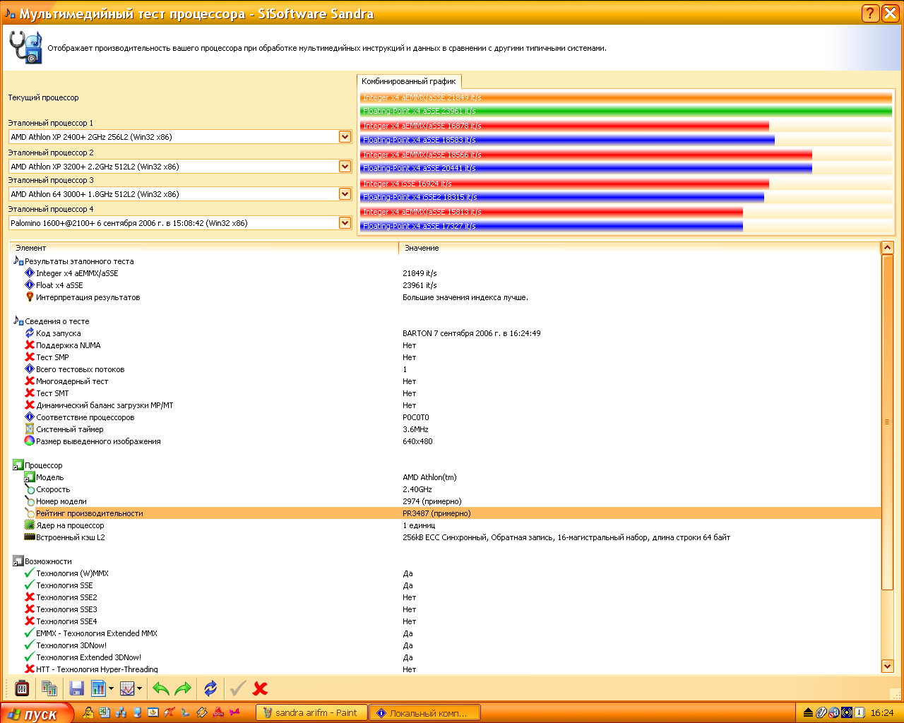Image resolution: width=904 pixels, height=723 pixels.
Task: Open the Пуск start button
Action: [35, 713]
